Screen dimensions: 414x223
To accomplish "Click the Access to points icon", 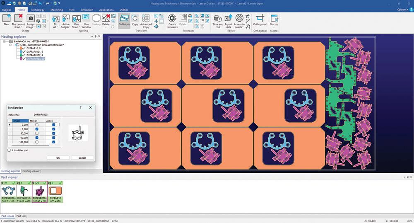I will [x=239, y=18].
